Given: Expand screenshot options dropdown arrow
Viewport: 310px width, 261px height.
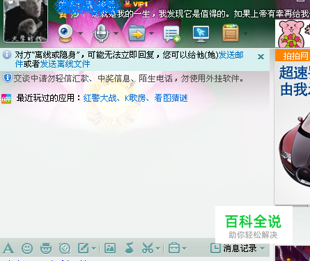Looking at the screenshot, I should coord(158,248).
